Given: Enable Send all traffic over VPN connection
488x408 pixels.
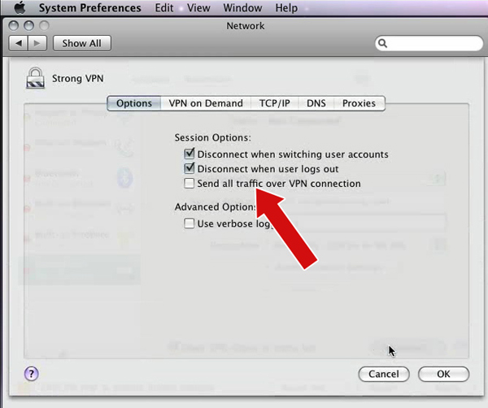Looking at the screenshot, I should 190,184.
